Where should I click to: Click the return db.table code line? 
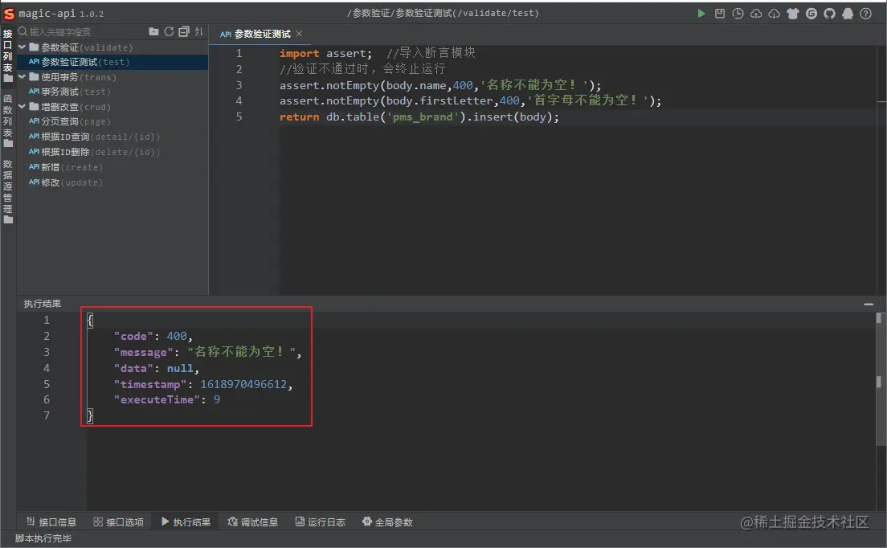click(419, 117)
